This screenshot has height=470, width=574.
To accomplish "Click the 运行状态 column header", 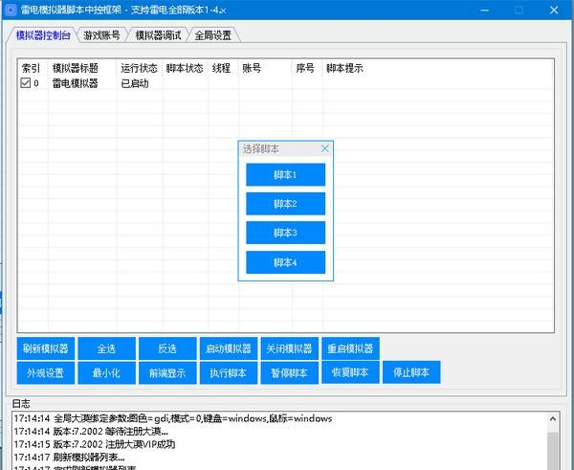I will tap(140, 68).
